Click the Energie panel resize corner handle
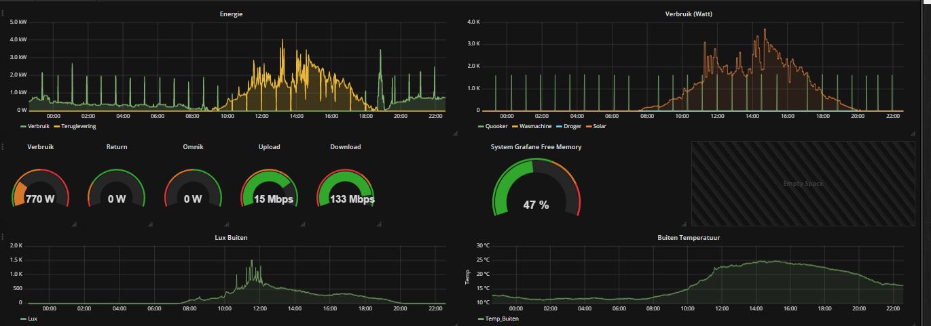Viewport: 931px width, 326px height. tap(456, 134)
